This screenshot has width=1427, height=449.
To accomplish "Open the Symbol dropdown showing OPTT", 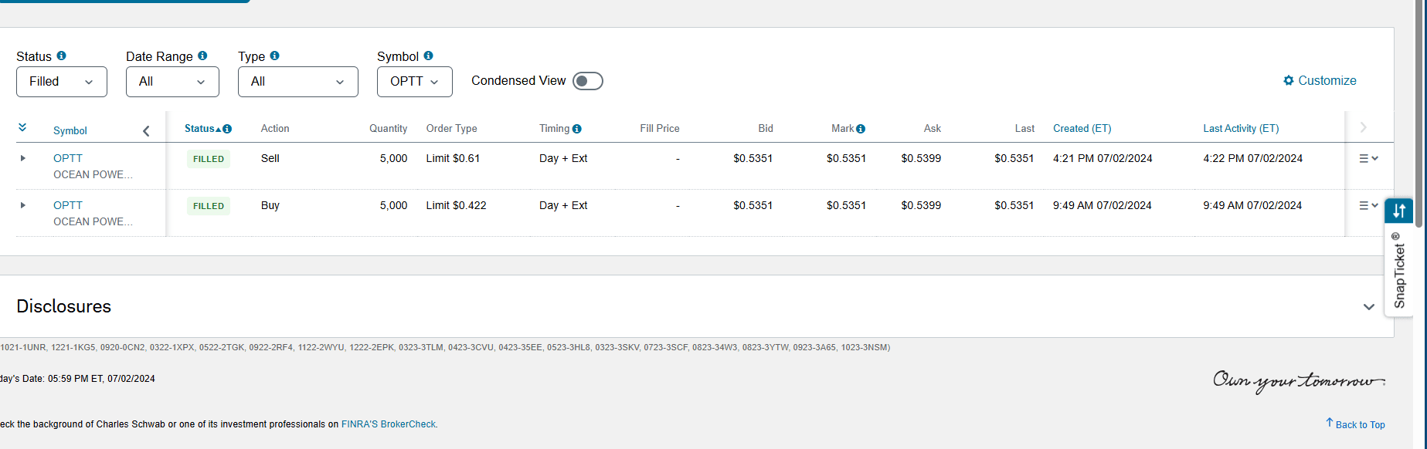I will 414,82.
